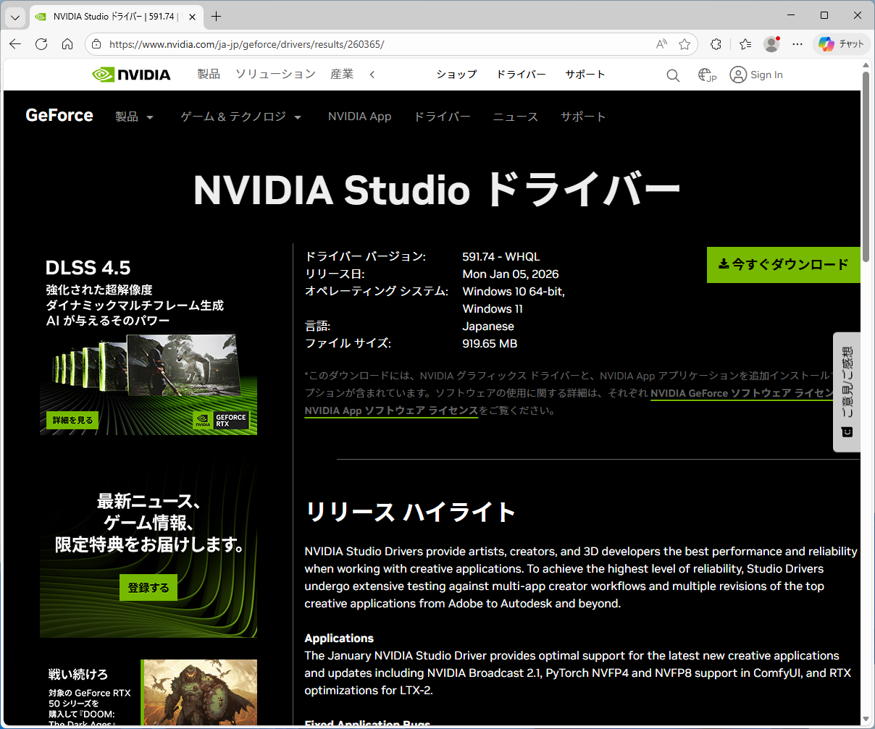Screen dimensions: 875x729
Task: Open the ご意見ご感想 feedback side tab
Action: click(x=847, y=392)
